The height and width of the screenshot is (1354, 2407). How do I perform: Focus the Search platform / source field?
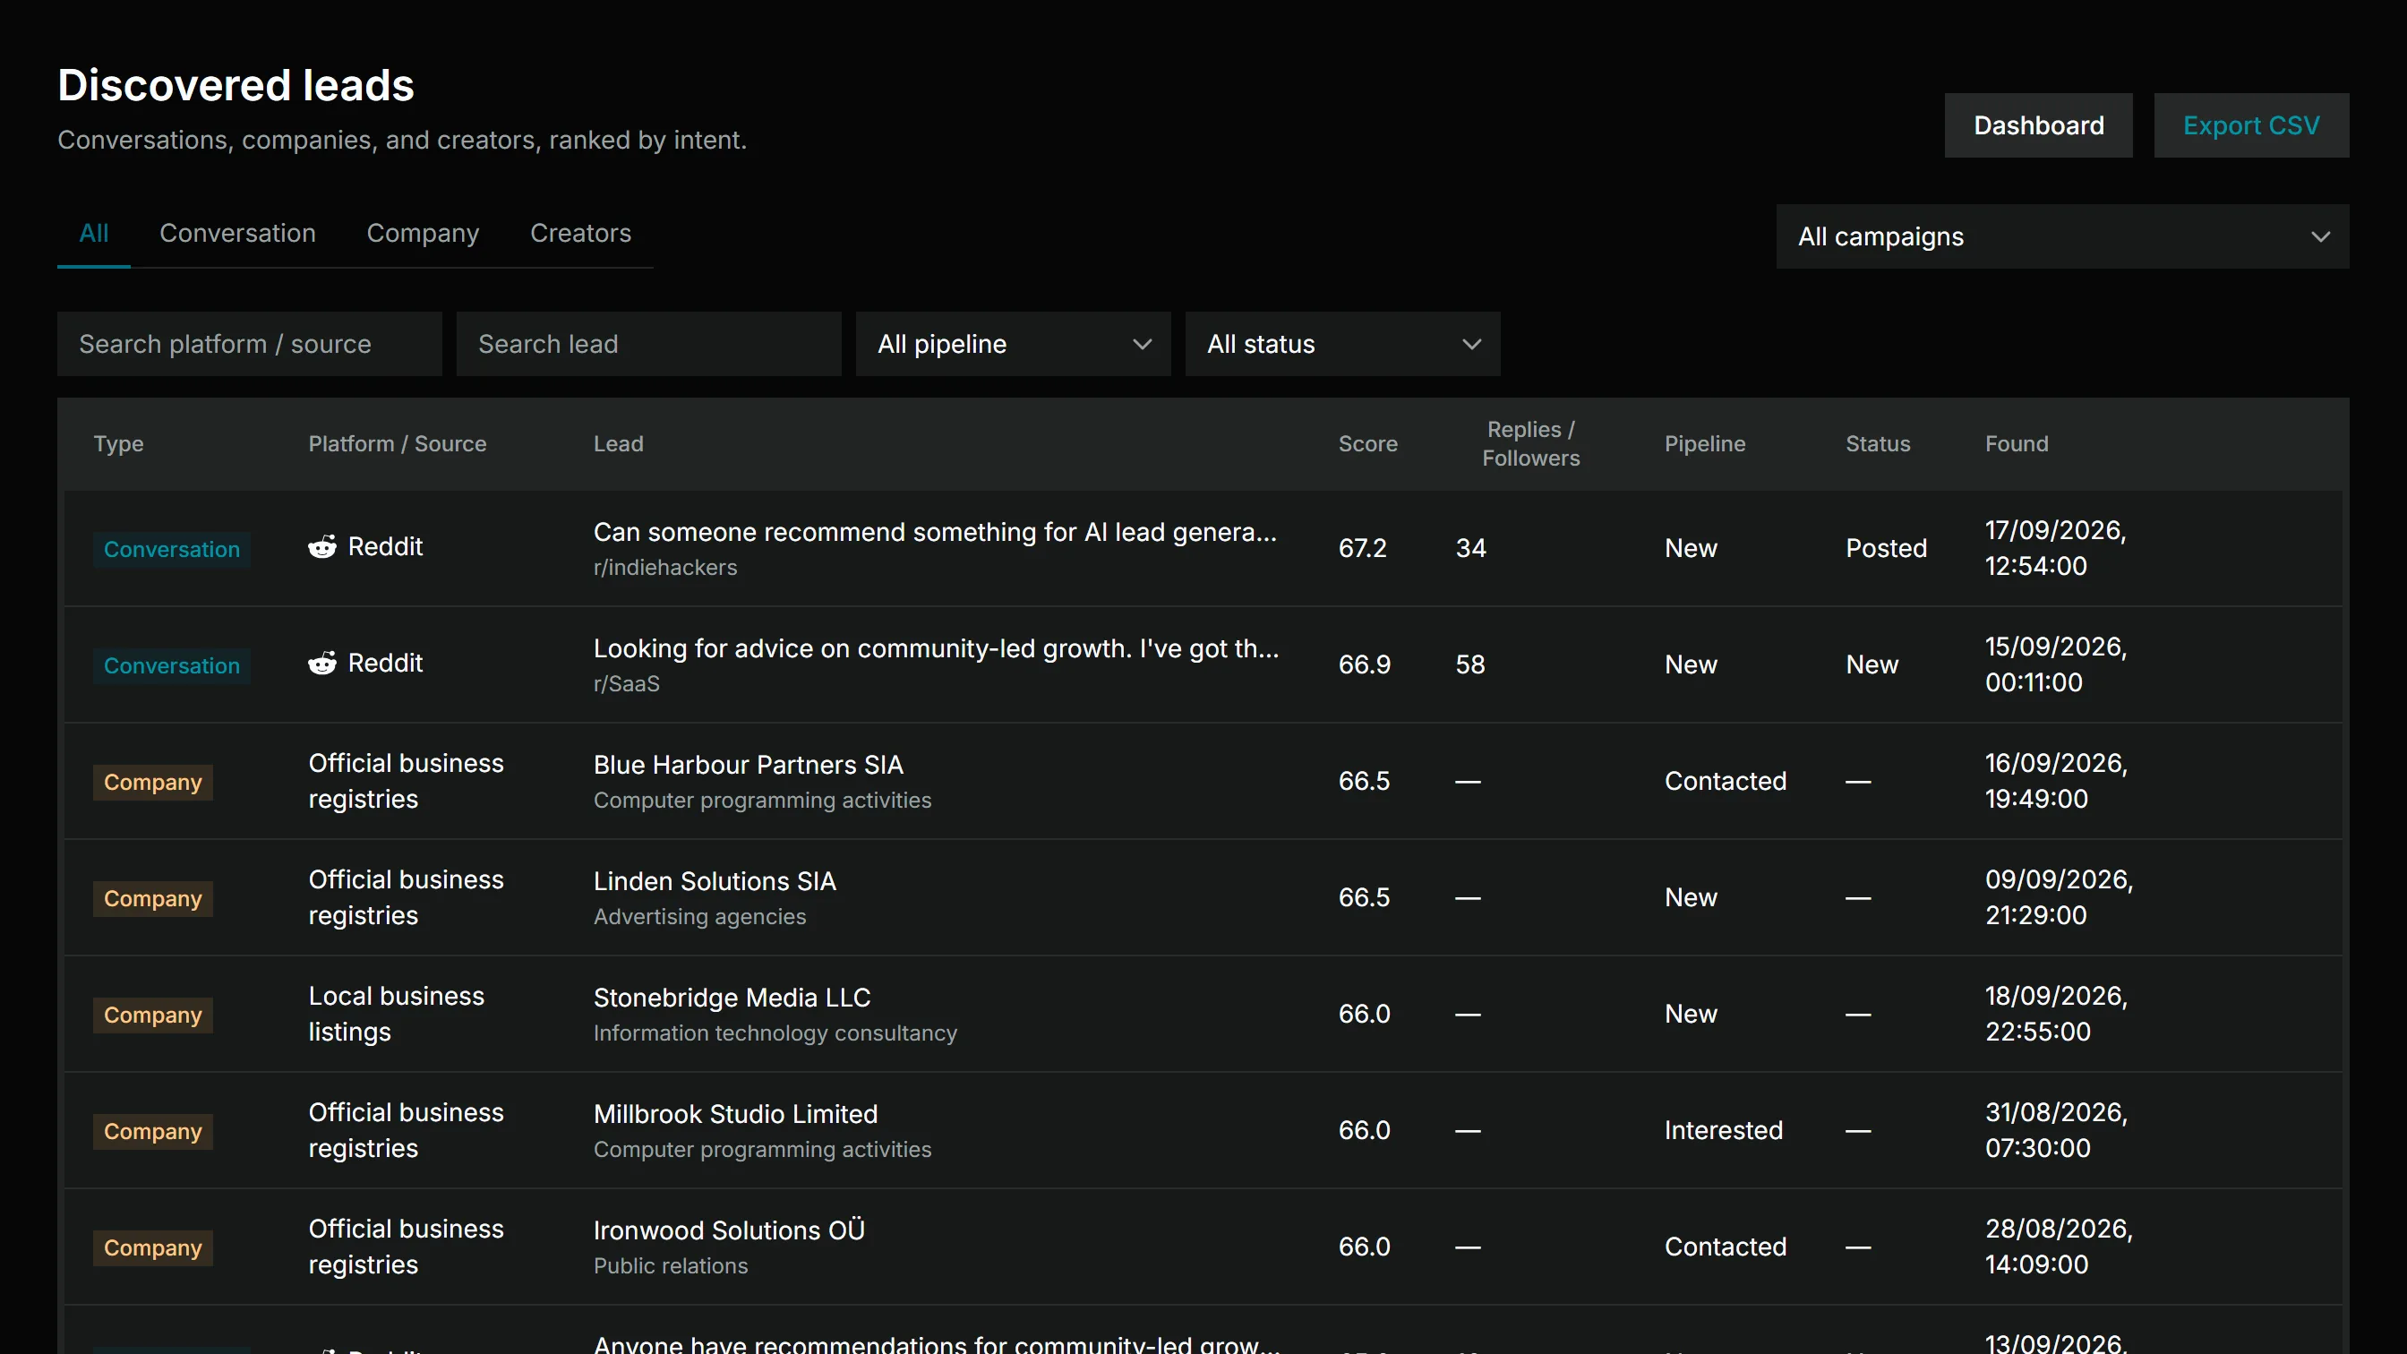tap(250, 344)
